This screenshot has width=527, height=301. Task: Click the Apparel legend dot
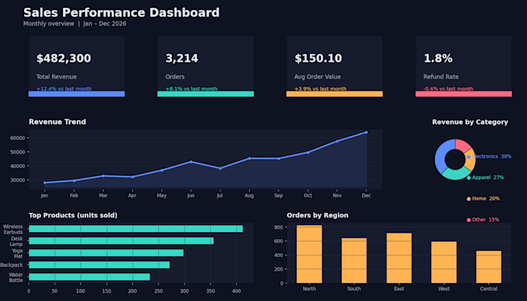[469, 178]
